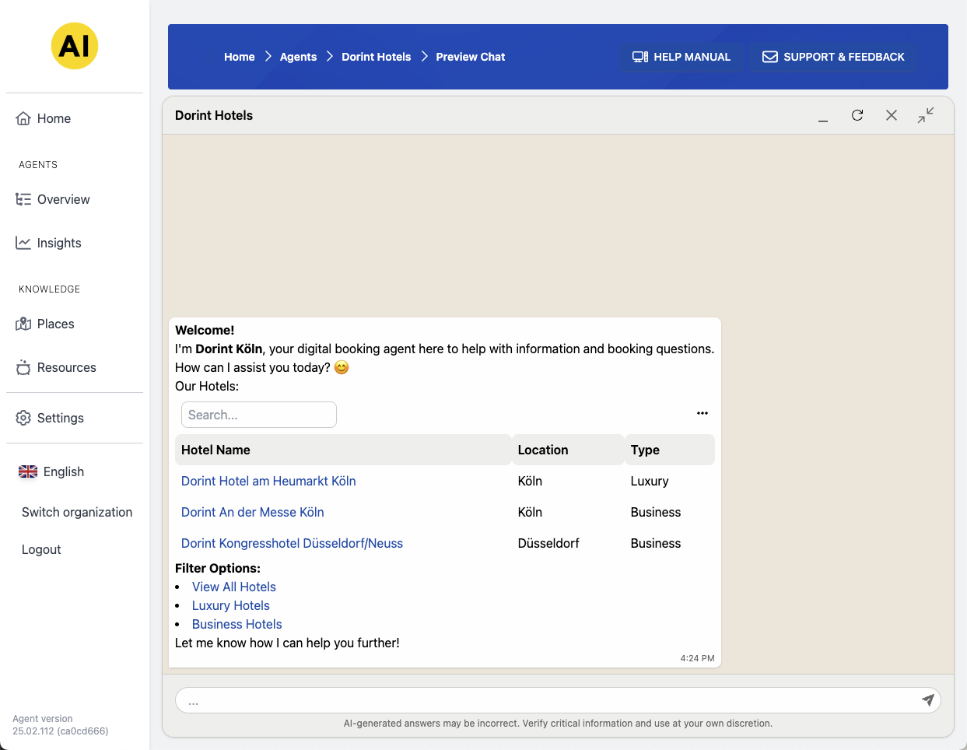
Task: Click the smiling emoji in welcome message
Action: (342, 367)
